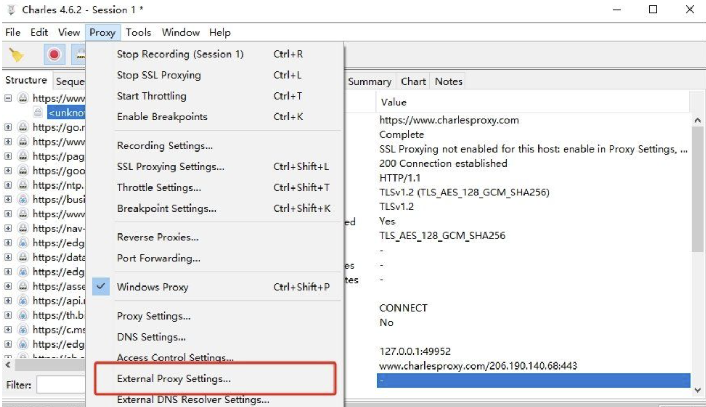Open External Proxy Settings menu entry
Viewport: 706px width, 407px height.
coord(173,379)
